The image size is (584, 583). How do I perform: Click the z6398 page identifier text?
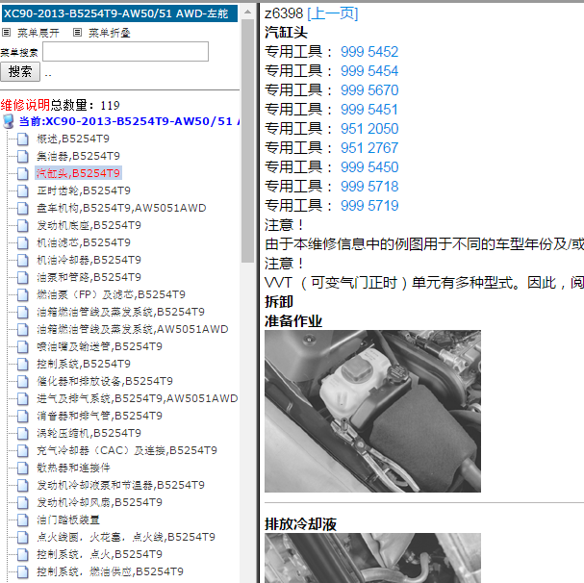[284, 13]
